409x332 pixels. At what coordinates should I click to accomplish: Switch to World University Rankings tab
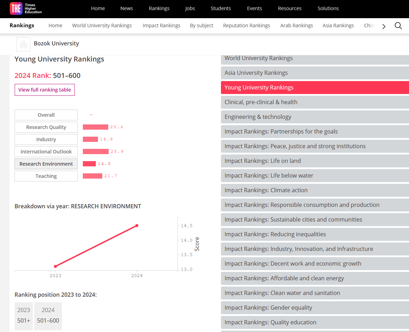pyautogui.click(x=315, y=58)
